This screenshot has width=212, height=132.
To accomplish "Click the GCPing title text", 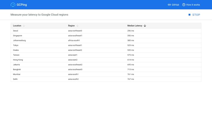I will [x=22, y=5].
